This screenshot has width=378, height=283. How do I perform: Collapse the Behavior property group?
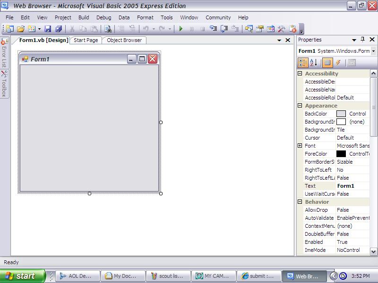[x=301, y=202]
